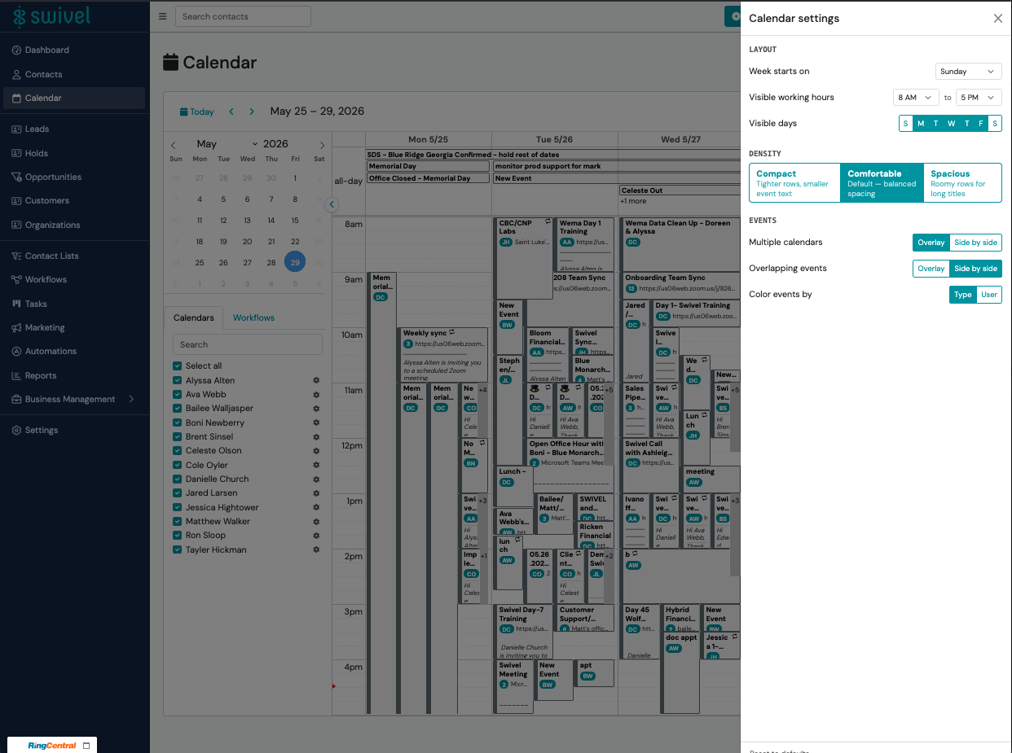Screen dimensions: 1012x753
Task: Uncheck the Danielle Church calendar
Action: point(177,479)
